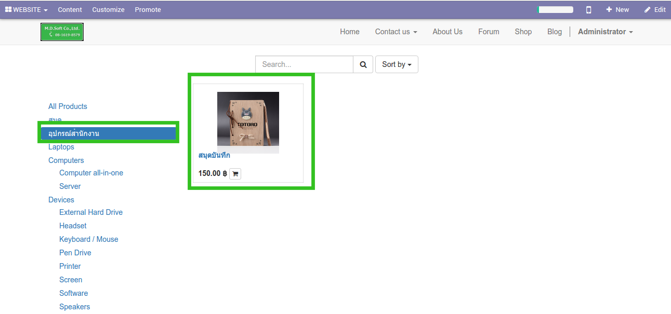Open the Forum page

click(489, 32)
